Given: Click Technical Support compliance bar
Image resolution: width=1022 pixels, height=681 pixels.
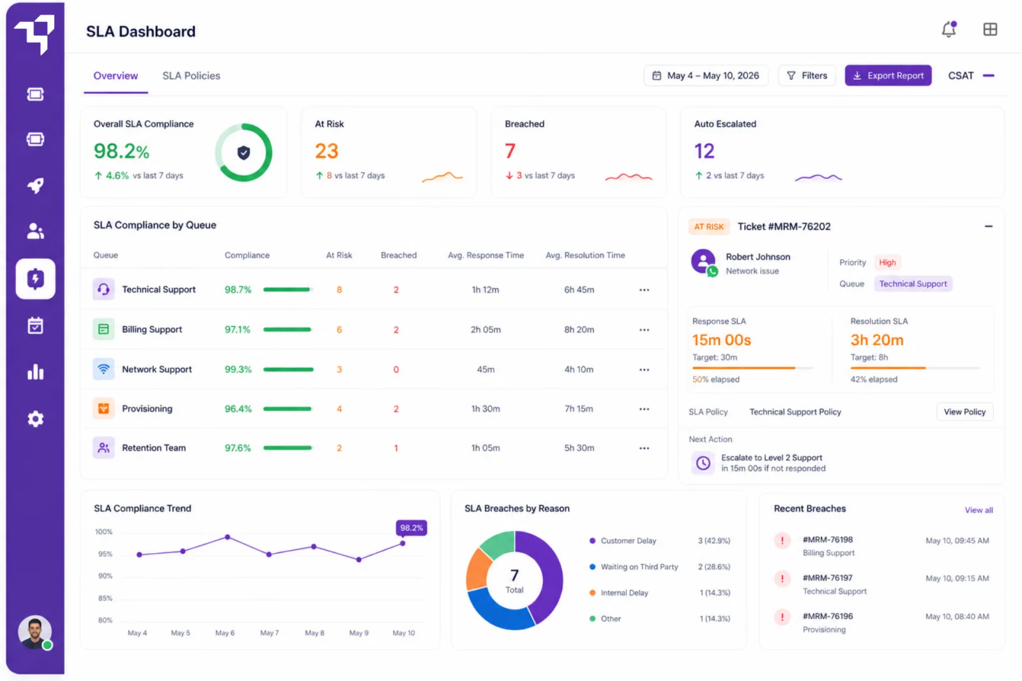Looking at the screenshot, I should tap(288, 290).
